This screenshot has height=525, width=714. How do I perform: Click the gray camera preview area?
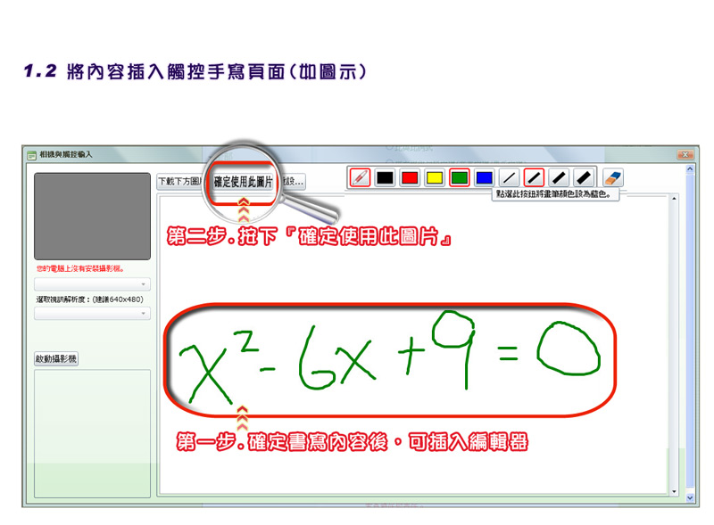point(92,216)
